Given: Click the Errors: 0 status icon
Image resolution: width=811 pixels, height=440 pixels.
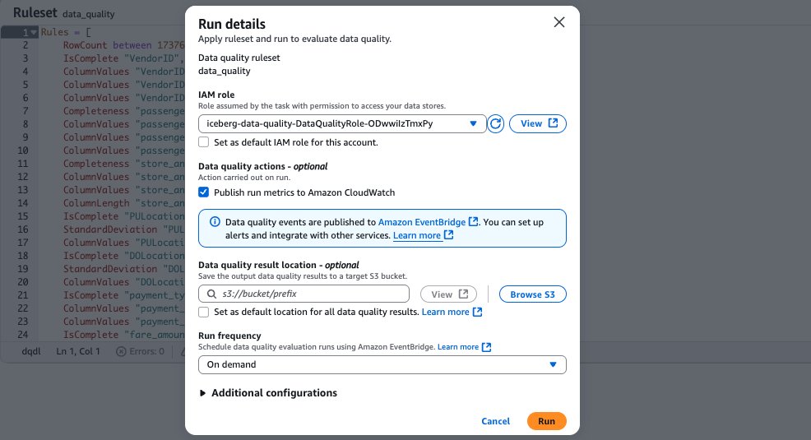Looking at the screenshot, I should point(121,351).
